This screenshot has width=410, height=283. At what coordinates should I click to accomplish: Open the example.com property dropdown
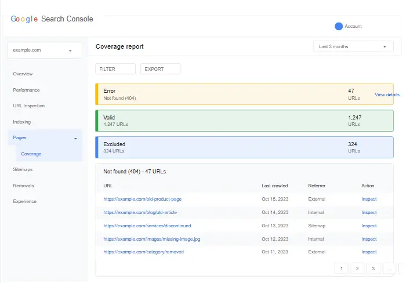(x=45, y=50)
